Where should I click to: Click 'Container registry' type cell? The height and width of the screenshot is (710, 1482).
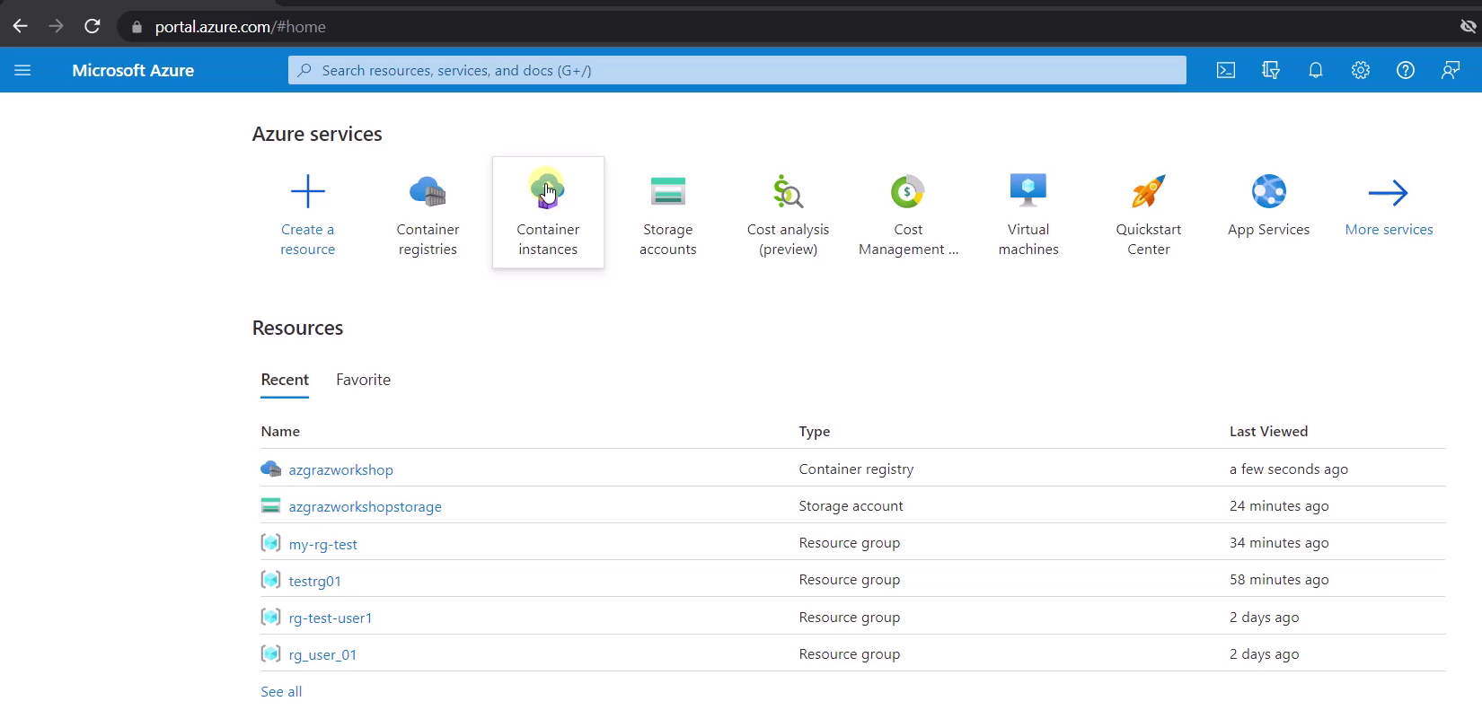(856, 469)
